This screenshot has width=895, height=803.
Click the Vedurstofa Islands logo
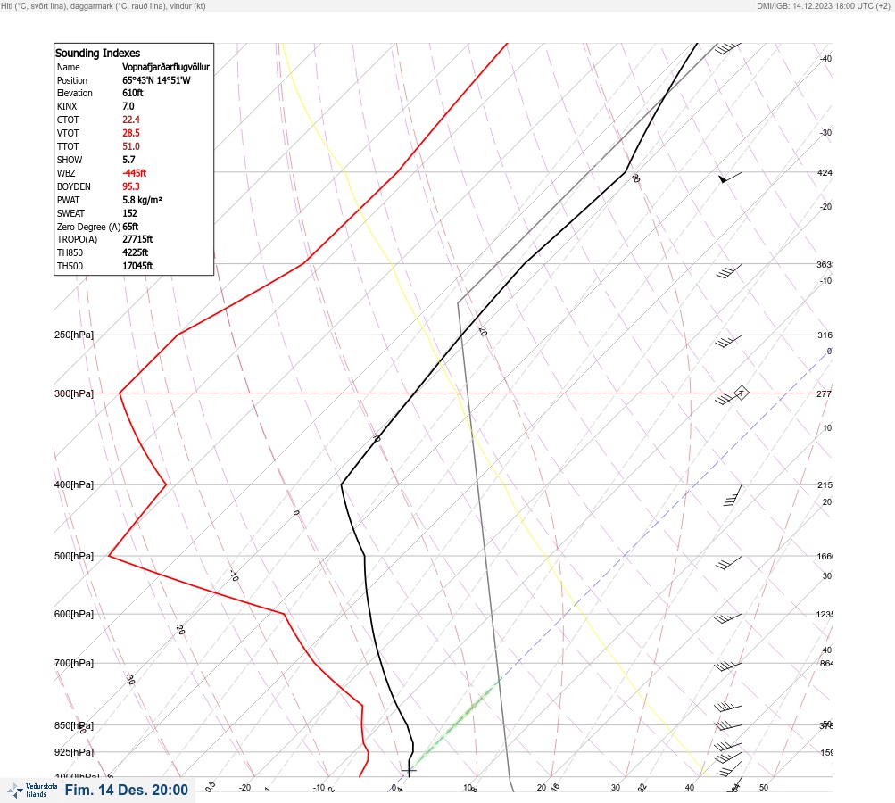(x=32, y=791)
